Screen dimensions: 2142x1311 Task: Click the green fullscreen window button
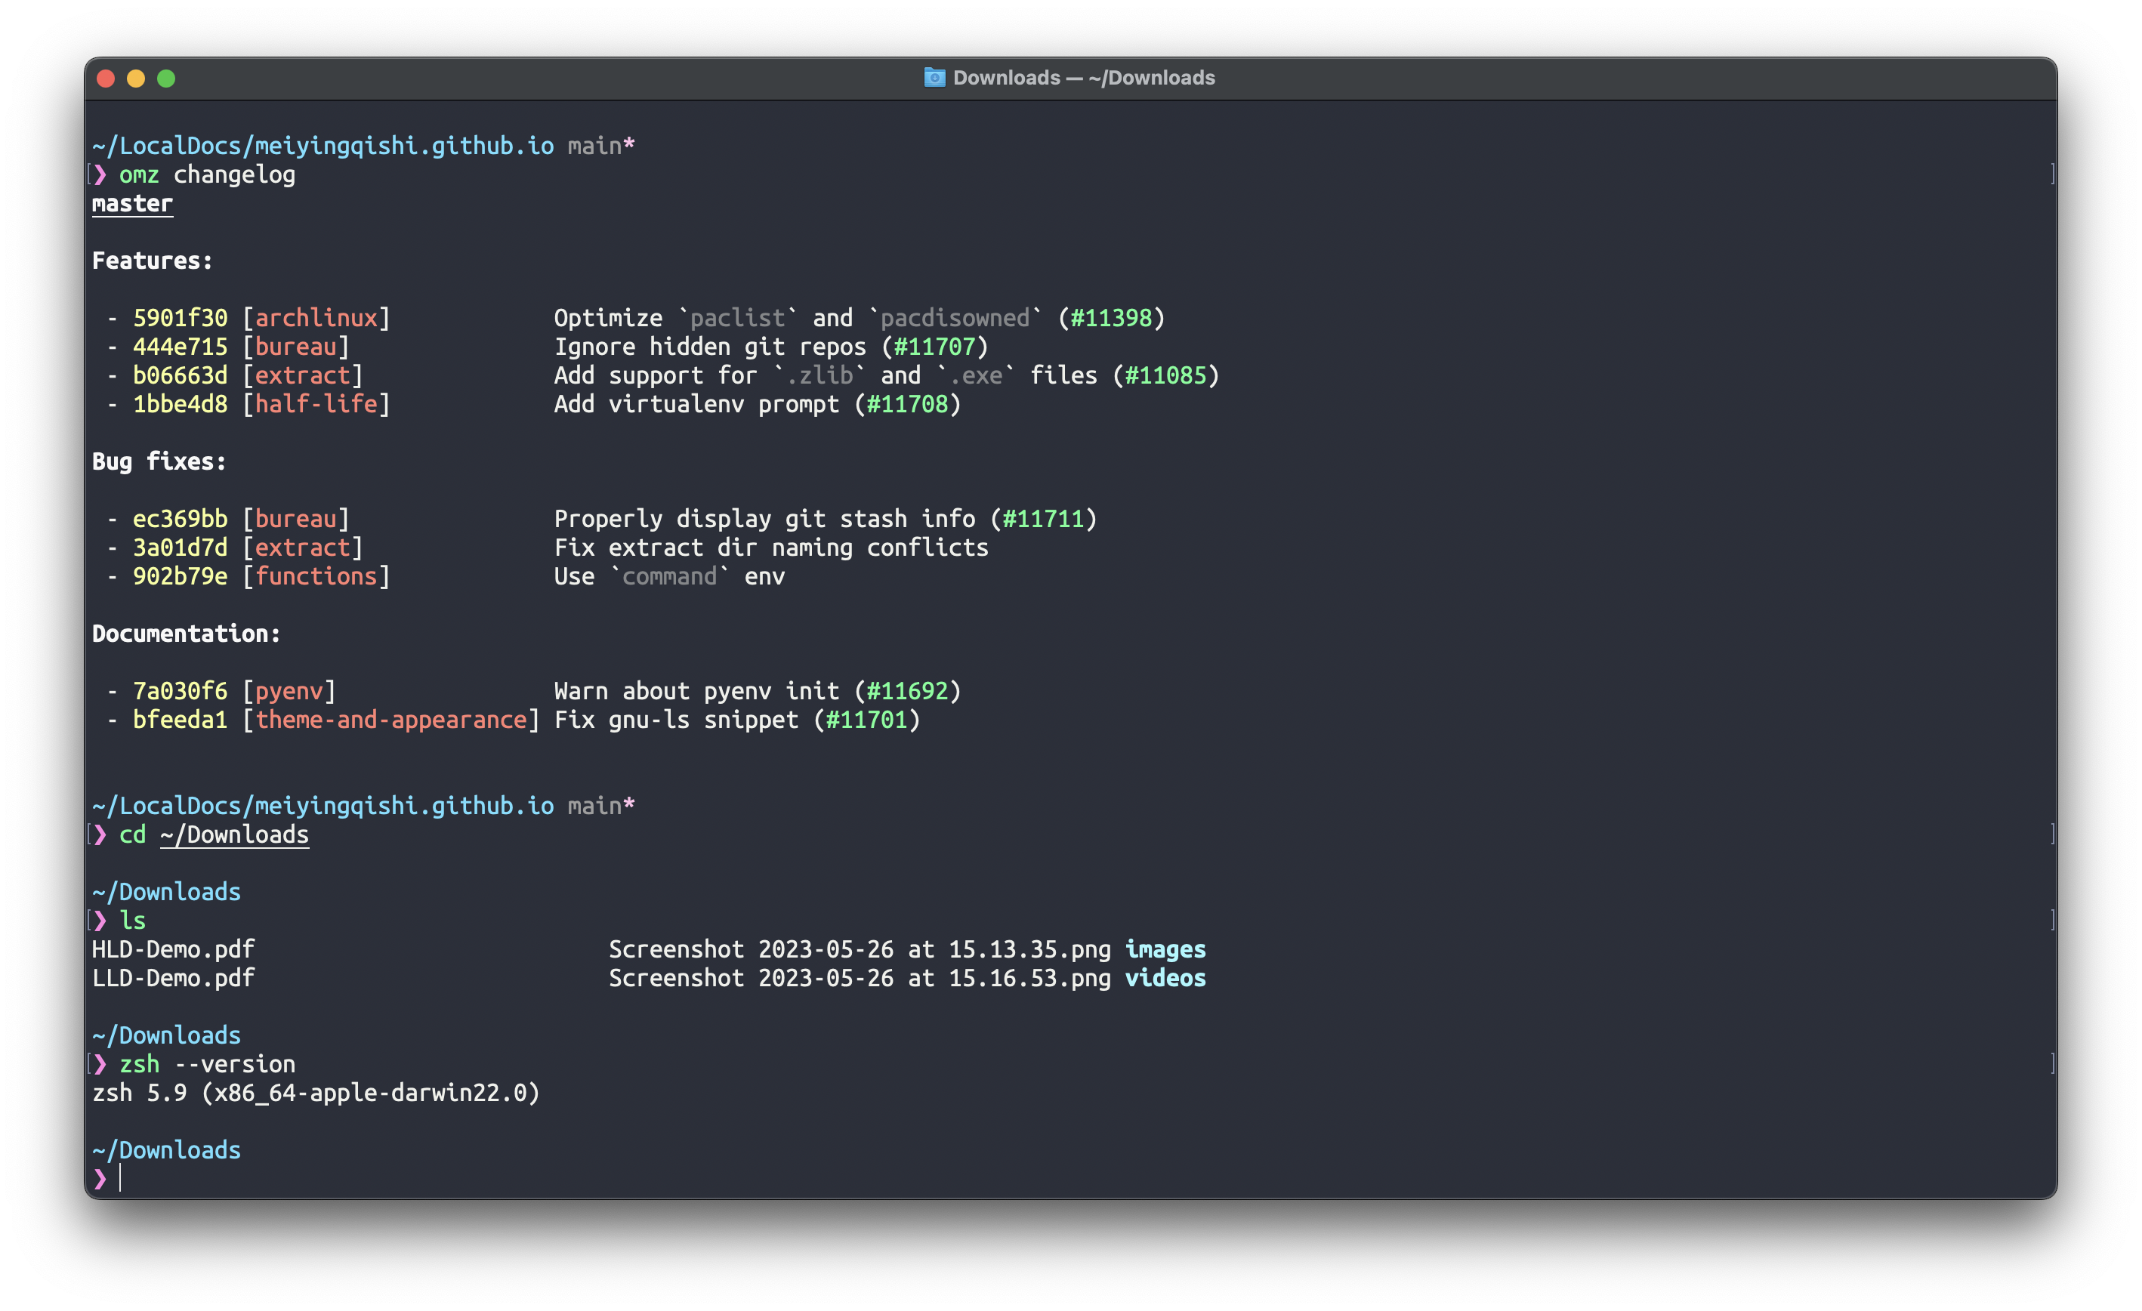166,79
